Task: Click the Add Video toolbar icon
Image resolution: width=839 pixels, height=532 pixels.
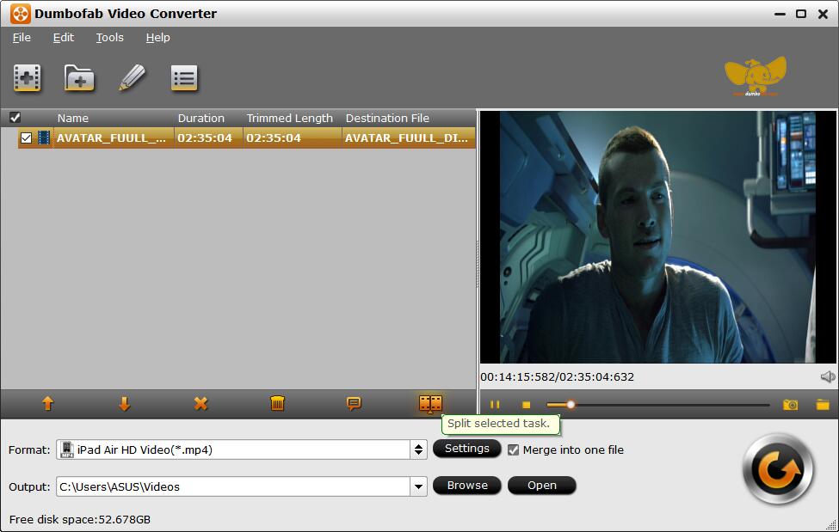Action: coord(28,78)
